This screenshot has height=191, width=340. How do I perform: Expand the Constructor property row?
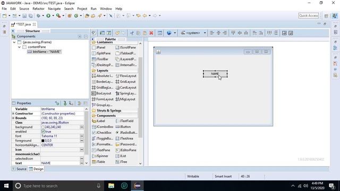(x=13, y=114)
